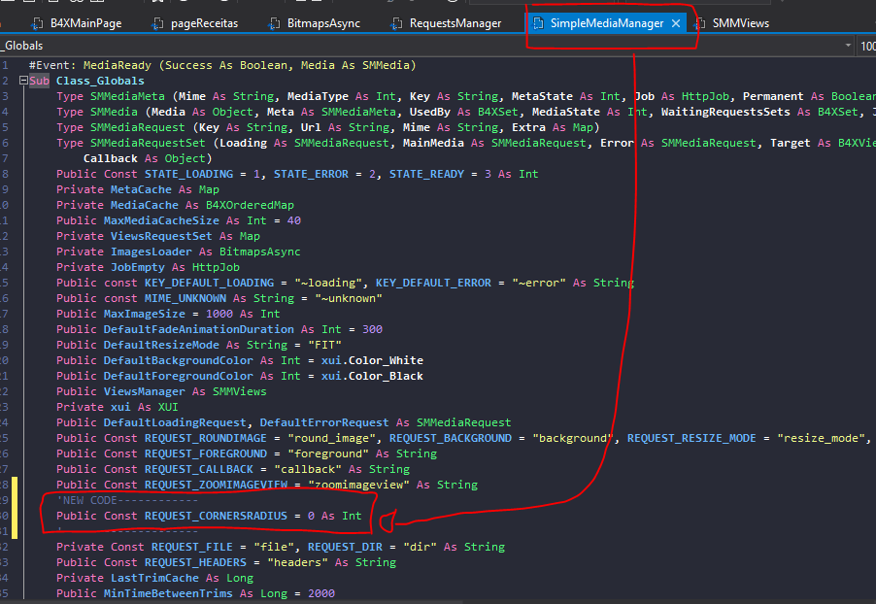Click the MainMedia field name
This screenshot has height=604, width=876.
pos(433,143)
